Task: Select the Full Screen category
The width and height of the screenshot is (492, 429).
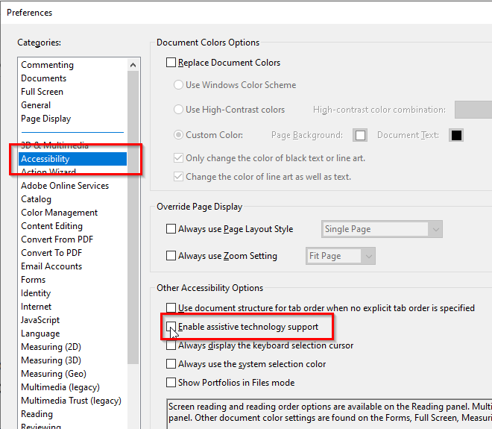Action: pos(42,92)
